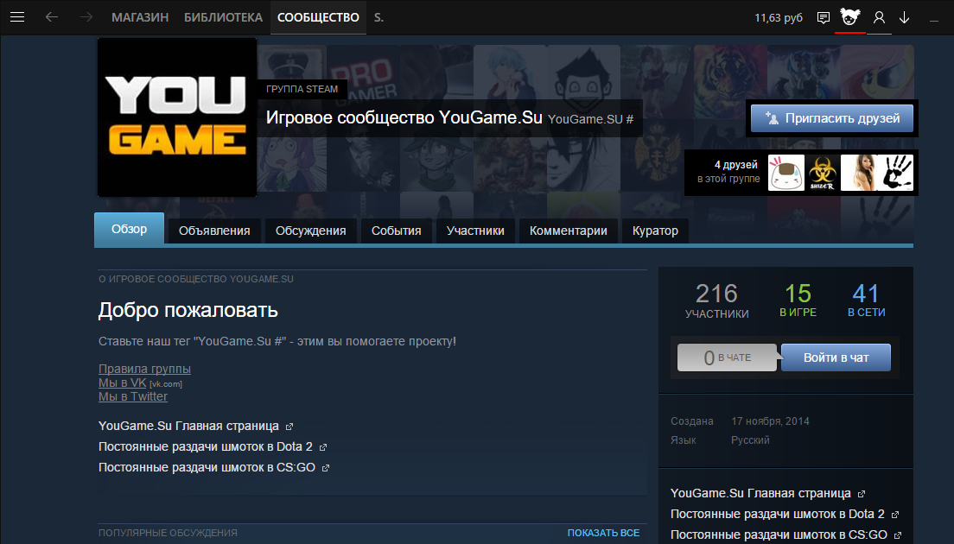The width and height of the screenshot is (954, 544).
Task: Open the sidebar 'YouGame.Su Главная страница' link
Action: pos(760,494)
